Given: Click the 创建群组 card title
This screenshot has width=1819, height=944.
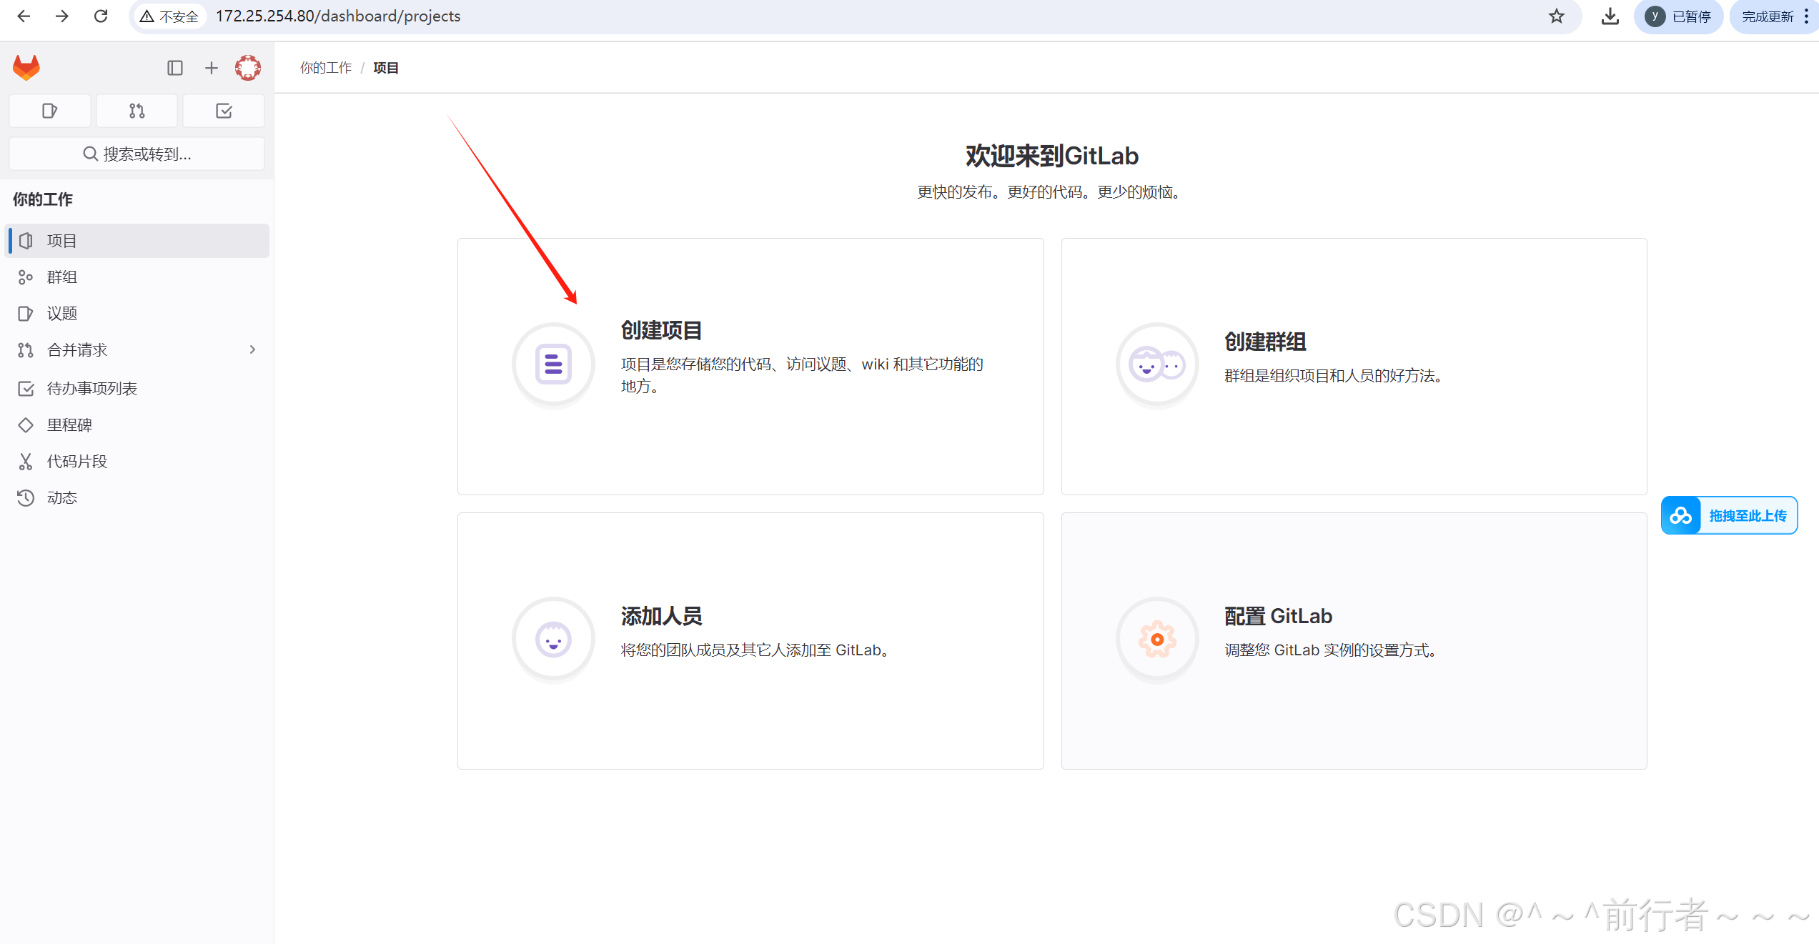Looking at the screenshot, I should (1265, 342).
